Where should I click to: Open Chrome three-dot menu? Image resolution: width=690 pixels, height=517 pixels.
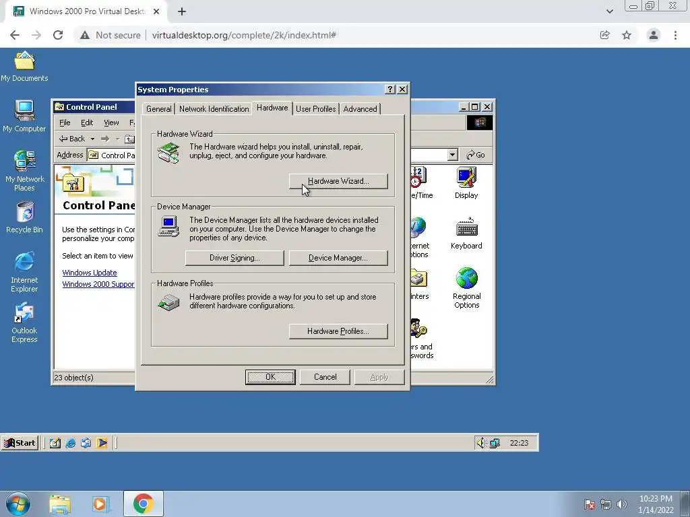point(675,35)
